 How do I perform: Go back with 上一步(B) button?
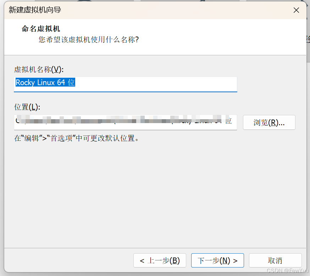(160, 260)
